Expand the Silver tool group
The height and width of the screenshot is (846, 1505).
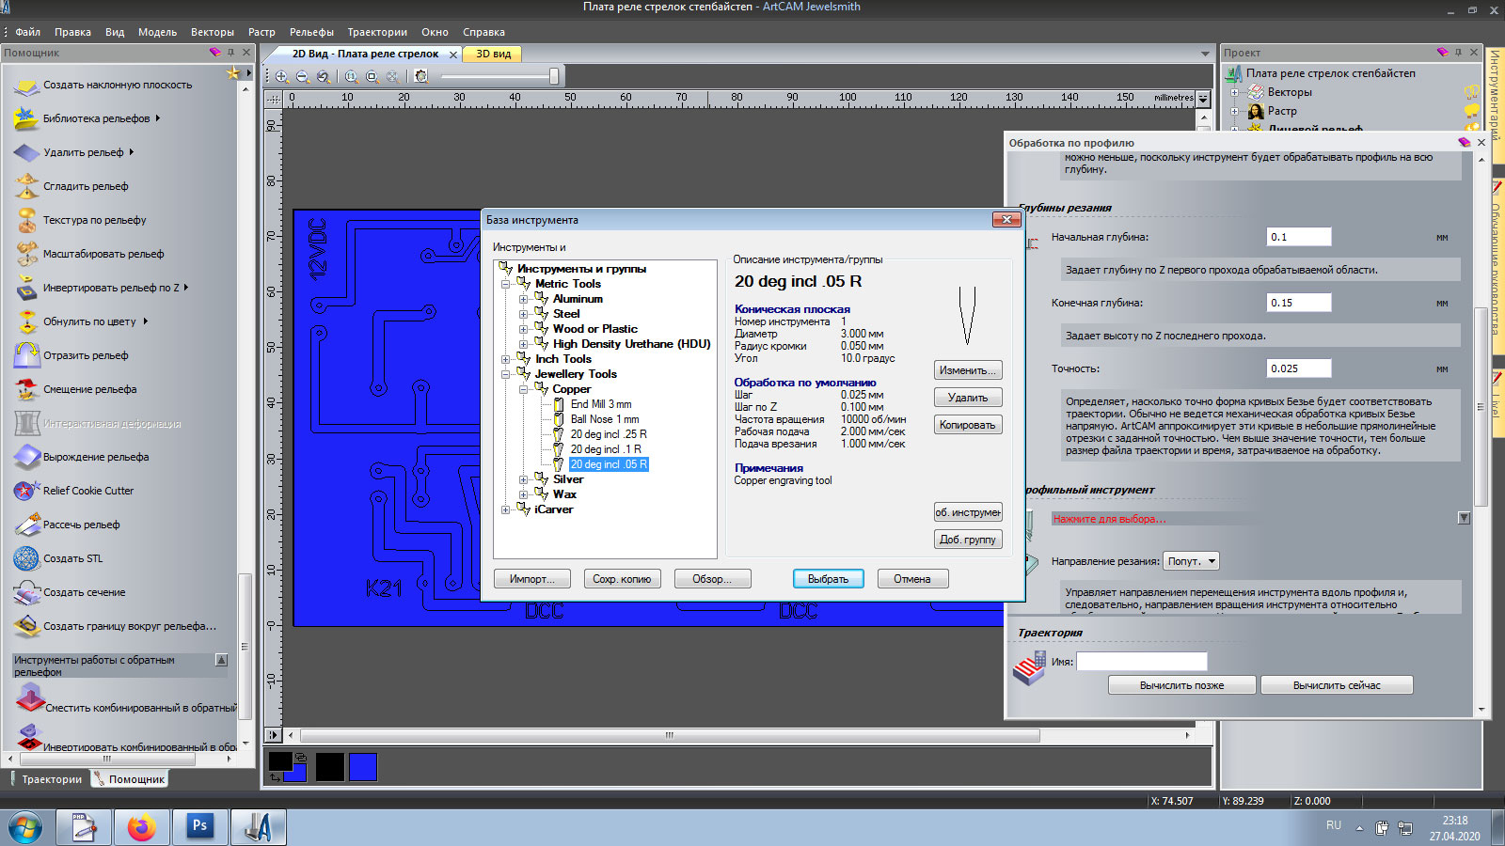point(524,479)
